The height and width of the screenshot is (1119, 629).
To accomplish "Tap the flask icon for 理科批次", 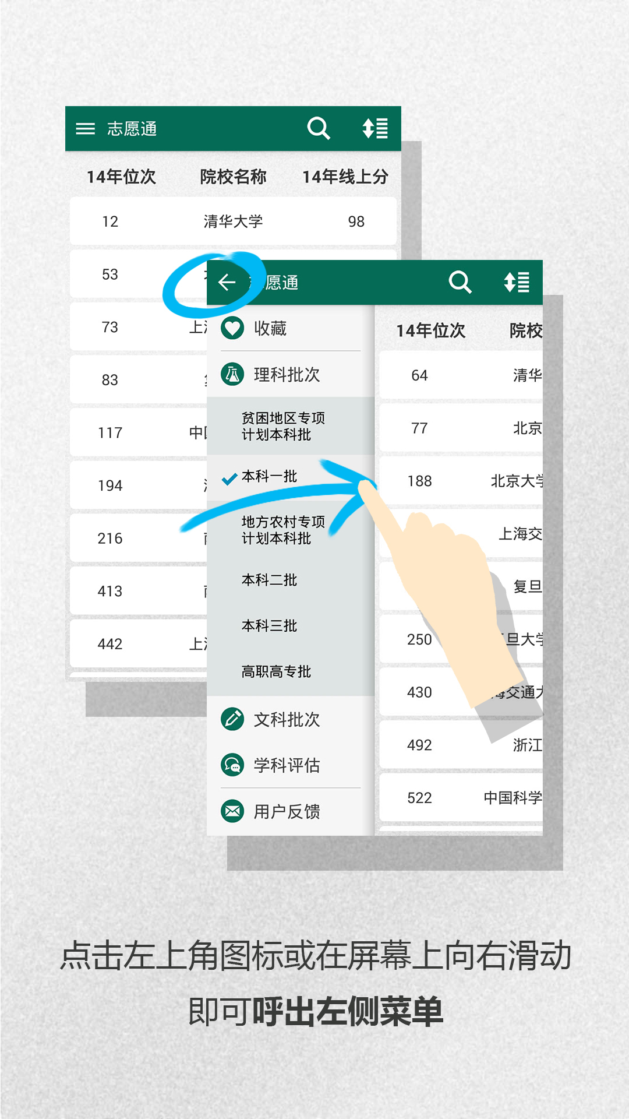I will (232, 374).
